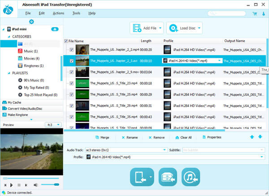Screen dimensions: 269x196
Task: Open Properties of selected file
Action: pyautogui.click(x=212, y=137)
